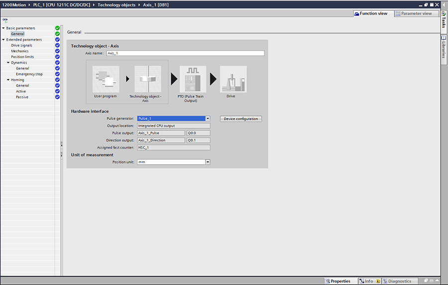Click the Integrated CPU output field

174,126
